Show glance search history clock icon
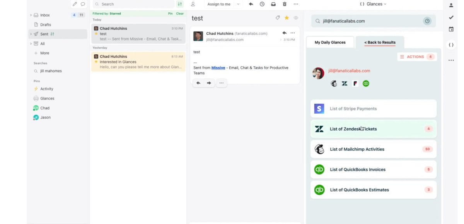Screen dimensions: 464x224 pyautogui.click(x=427, y=21)
